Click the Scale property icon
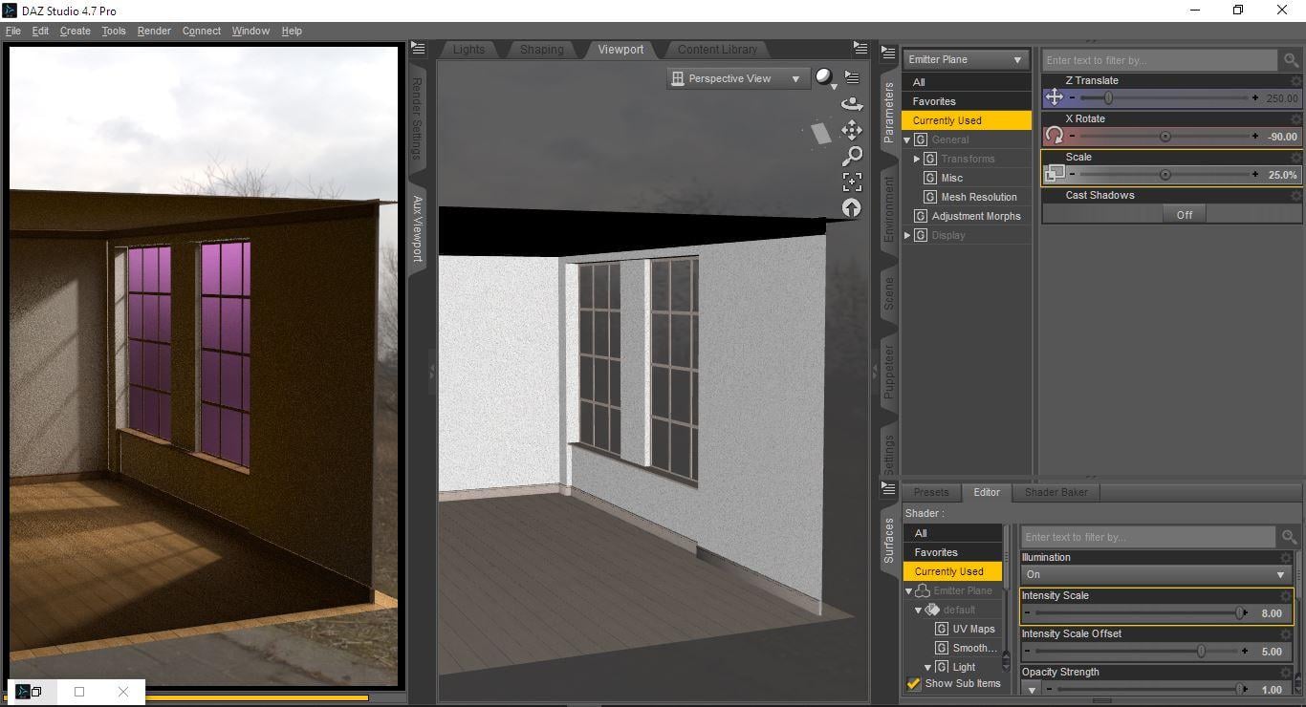 1054,174
